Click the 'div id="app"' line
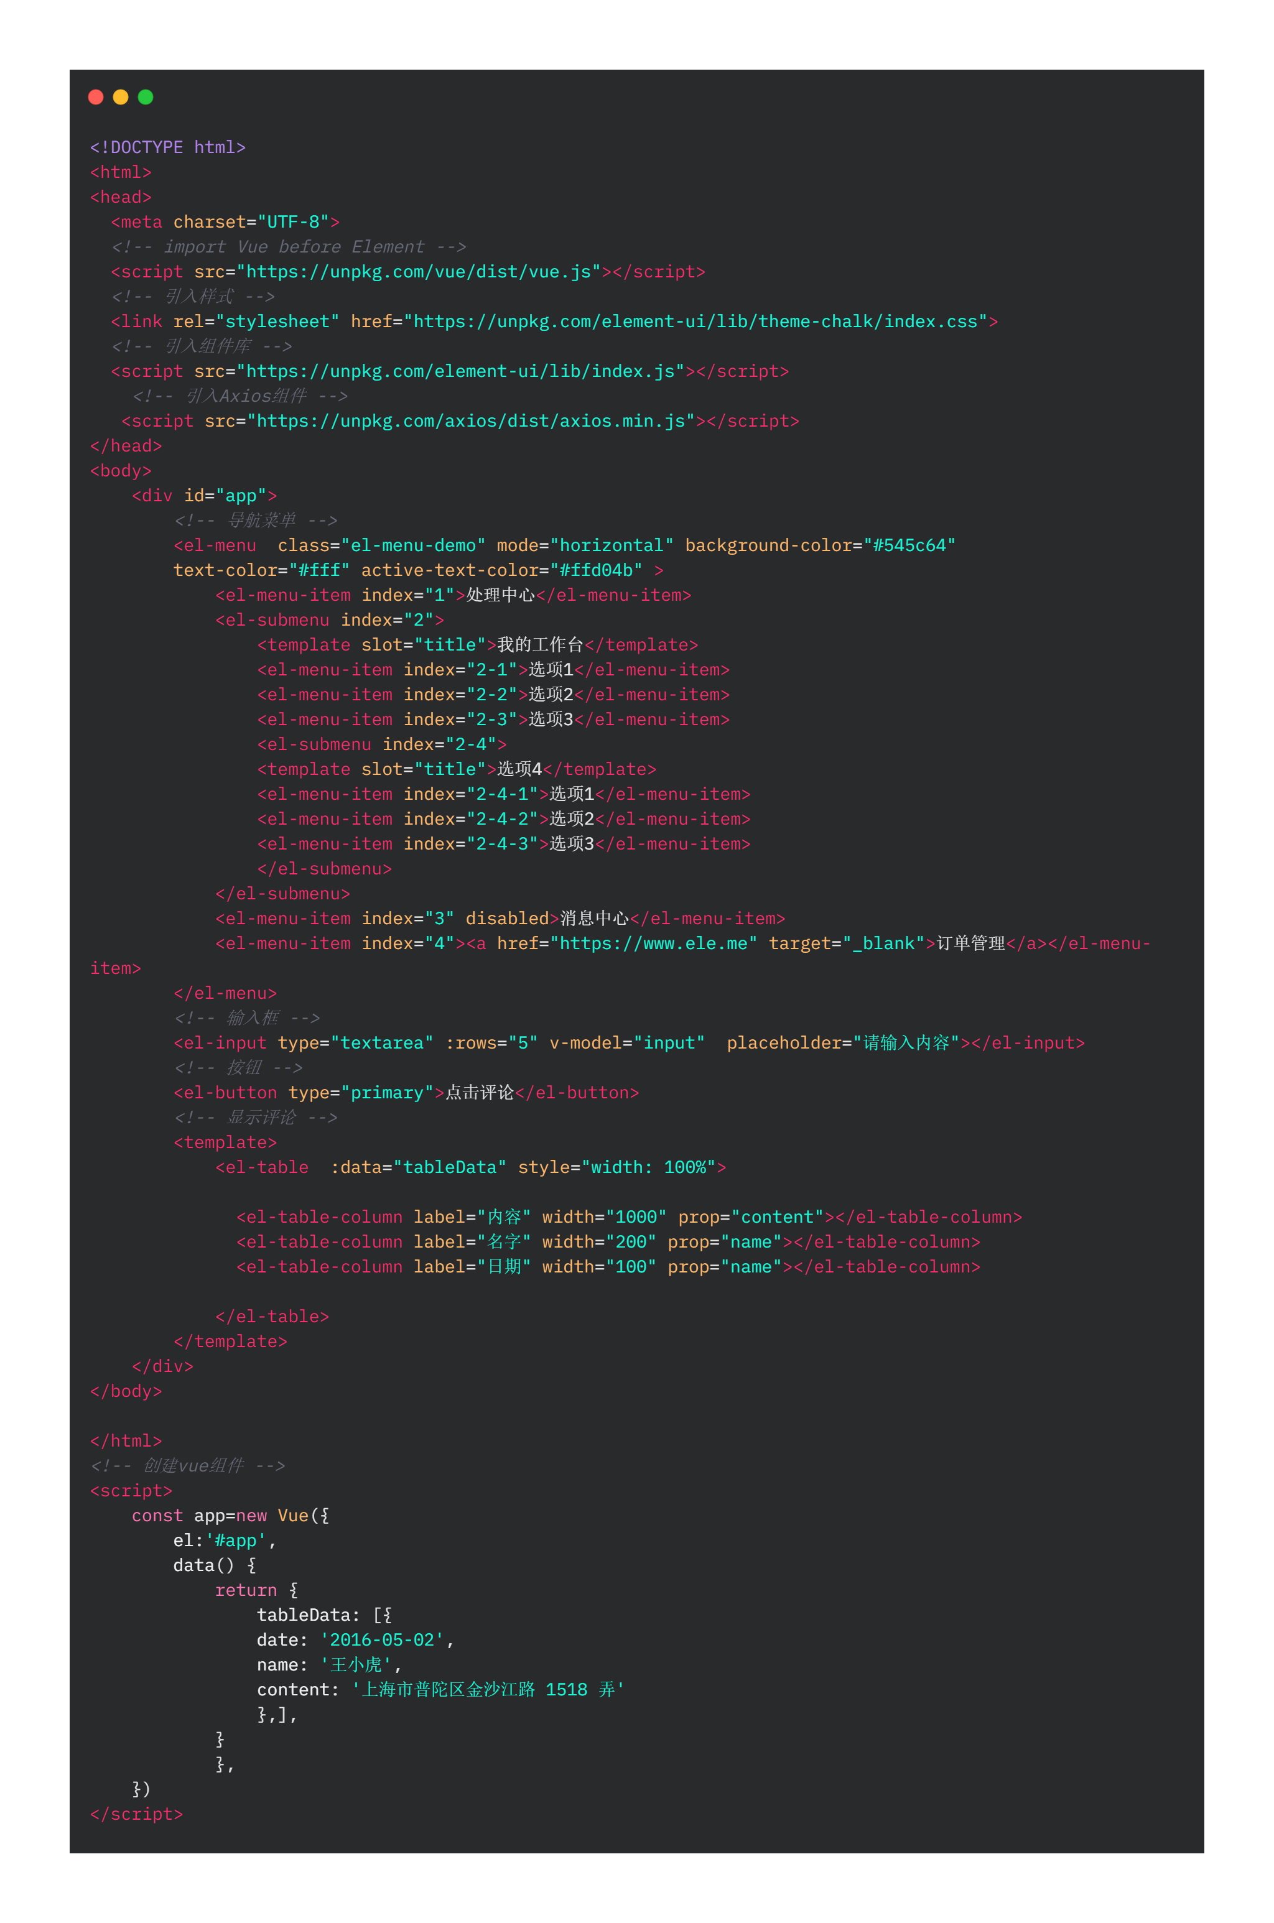This screenshot has height=1923, width=1274. (x=204, y=496)
